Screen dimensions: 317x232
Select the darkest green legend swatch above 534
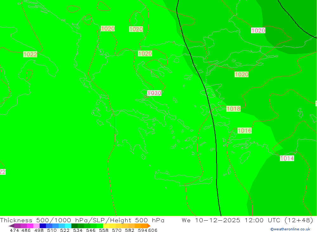tap(74, 226)
